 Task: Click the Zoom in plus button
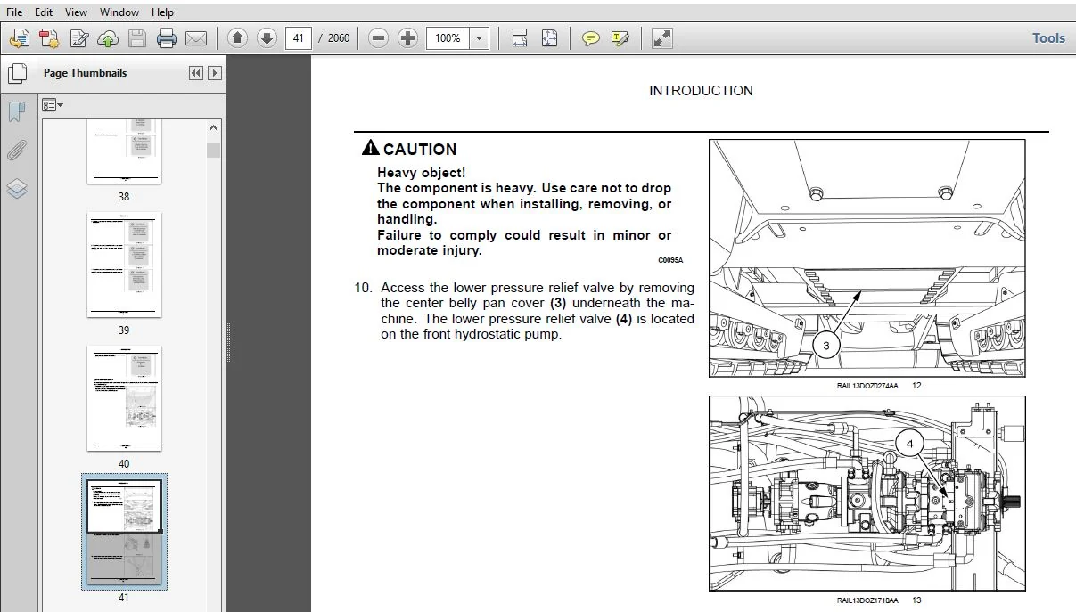407,38
